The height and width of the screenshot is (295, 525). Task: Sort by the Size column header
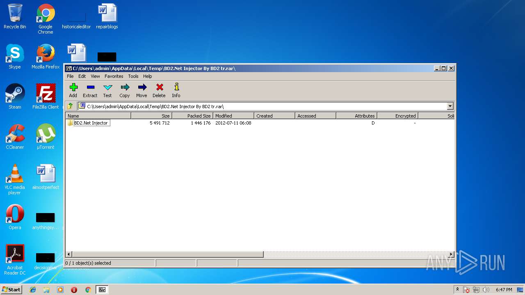pyautogui.click(x=152, y=116)
